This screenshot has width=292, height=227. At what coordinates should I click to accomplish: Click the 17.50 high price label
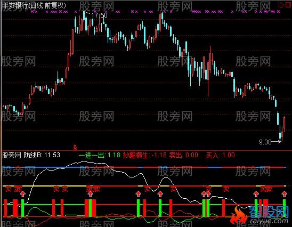99,15
